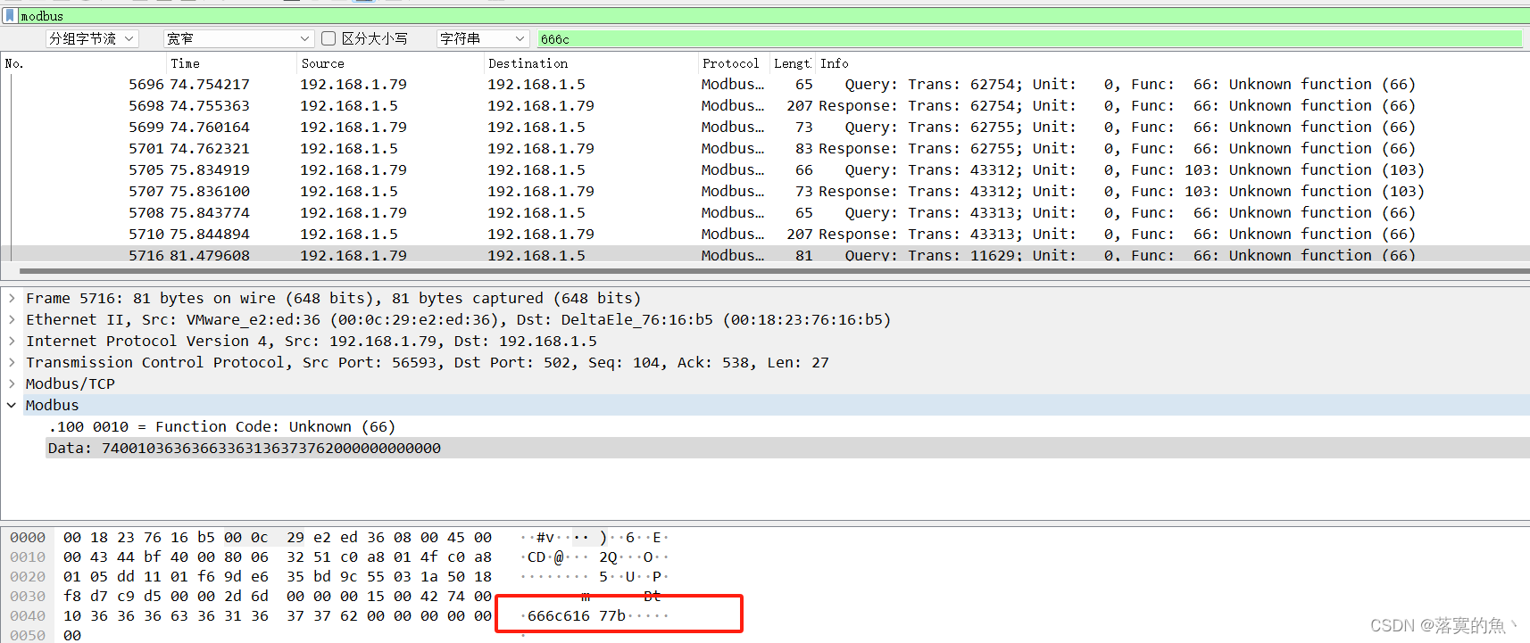Click the 192.168.1.5 destination of packet 5696
Viewport: 1530px width, 643px height.
click(536, 84)
